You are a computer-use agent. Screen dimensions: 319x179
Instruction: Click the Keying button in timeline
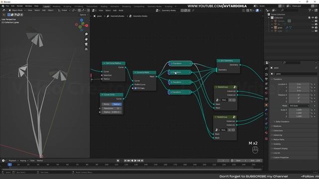[24, 161]
